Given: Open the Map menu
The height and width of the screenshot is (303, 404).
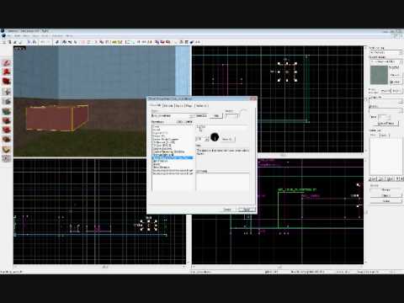Looking at the screenshot, I should (26, 36).
